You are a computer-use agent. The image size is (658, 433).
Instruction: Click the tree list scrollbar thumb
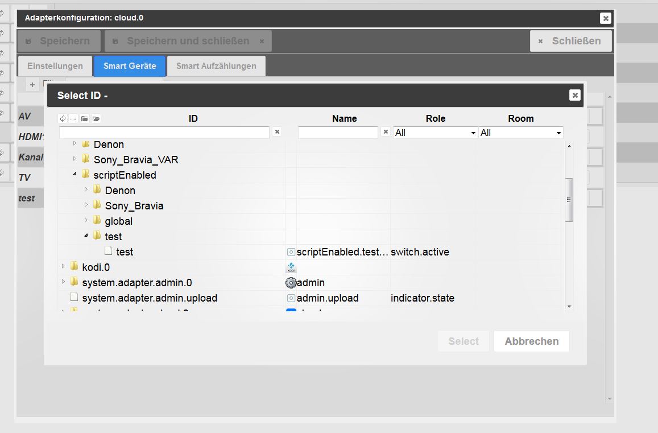point(569,200)
